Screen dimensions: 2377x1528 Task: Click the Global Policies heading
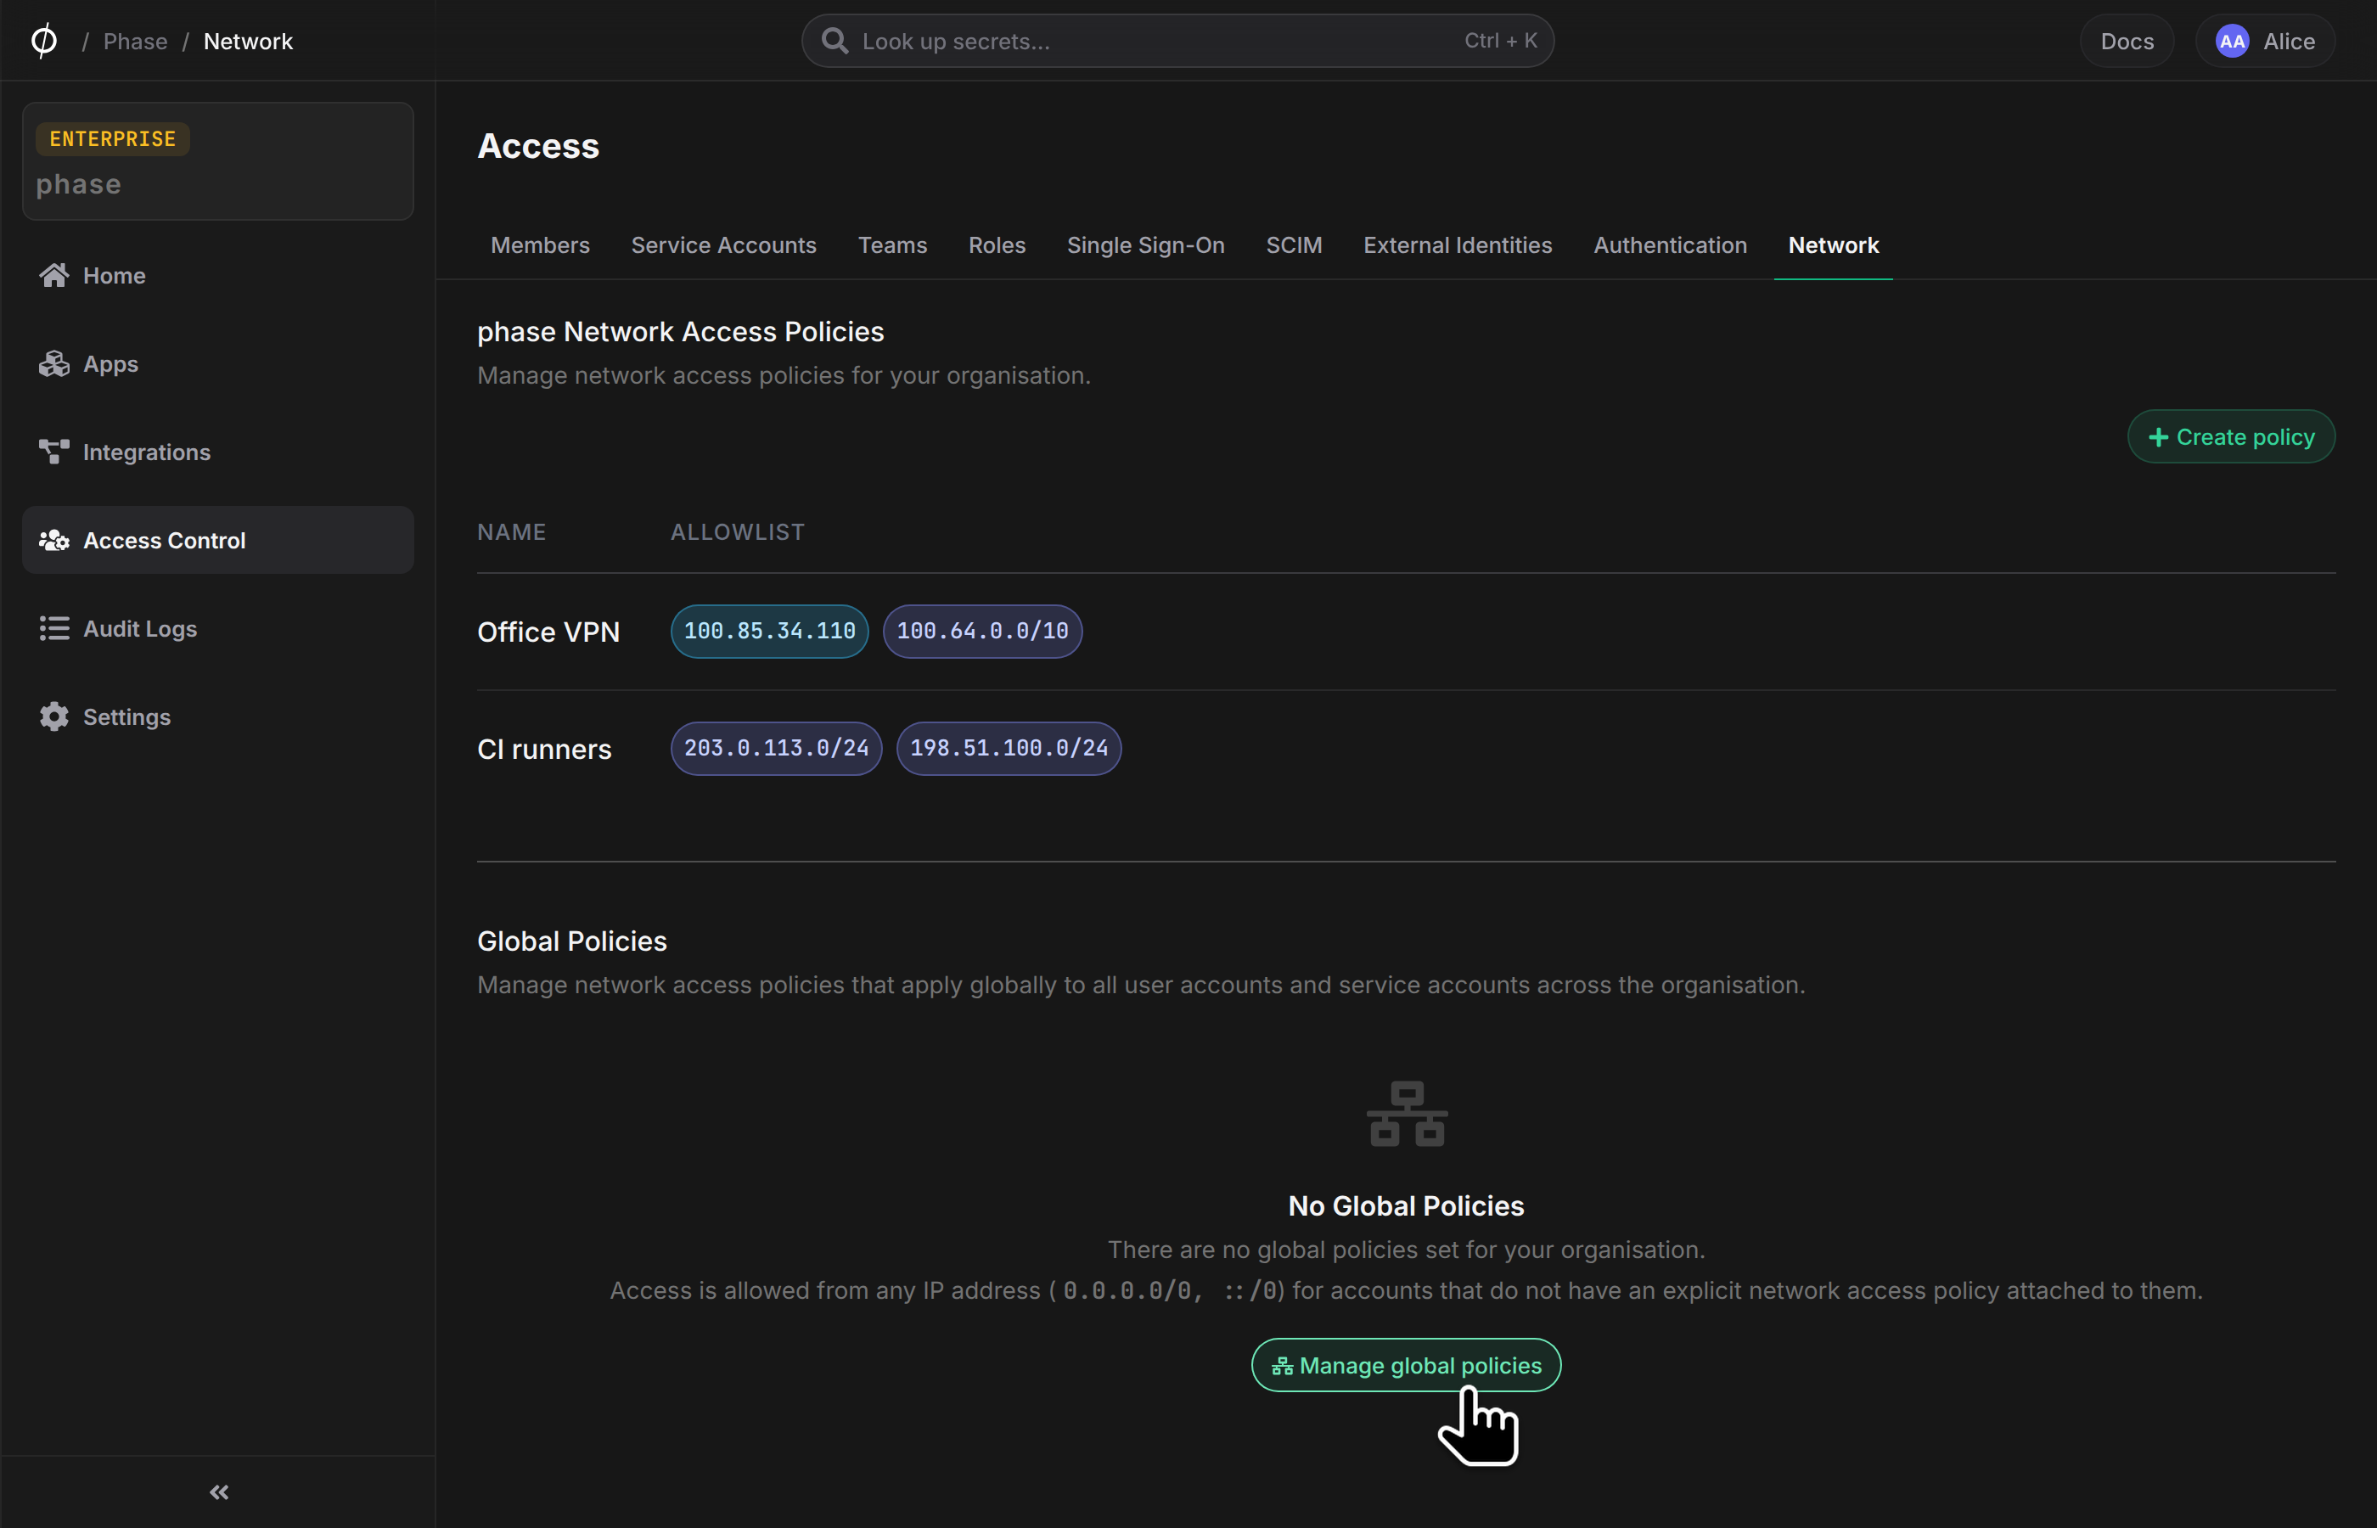[x=571, y=941]
